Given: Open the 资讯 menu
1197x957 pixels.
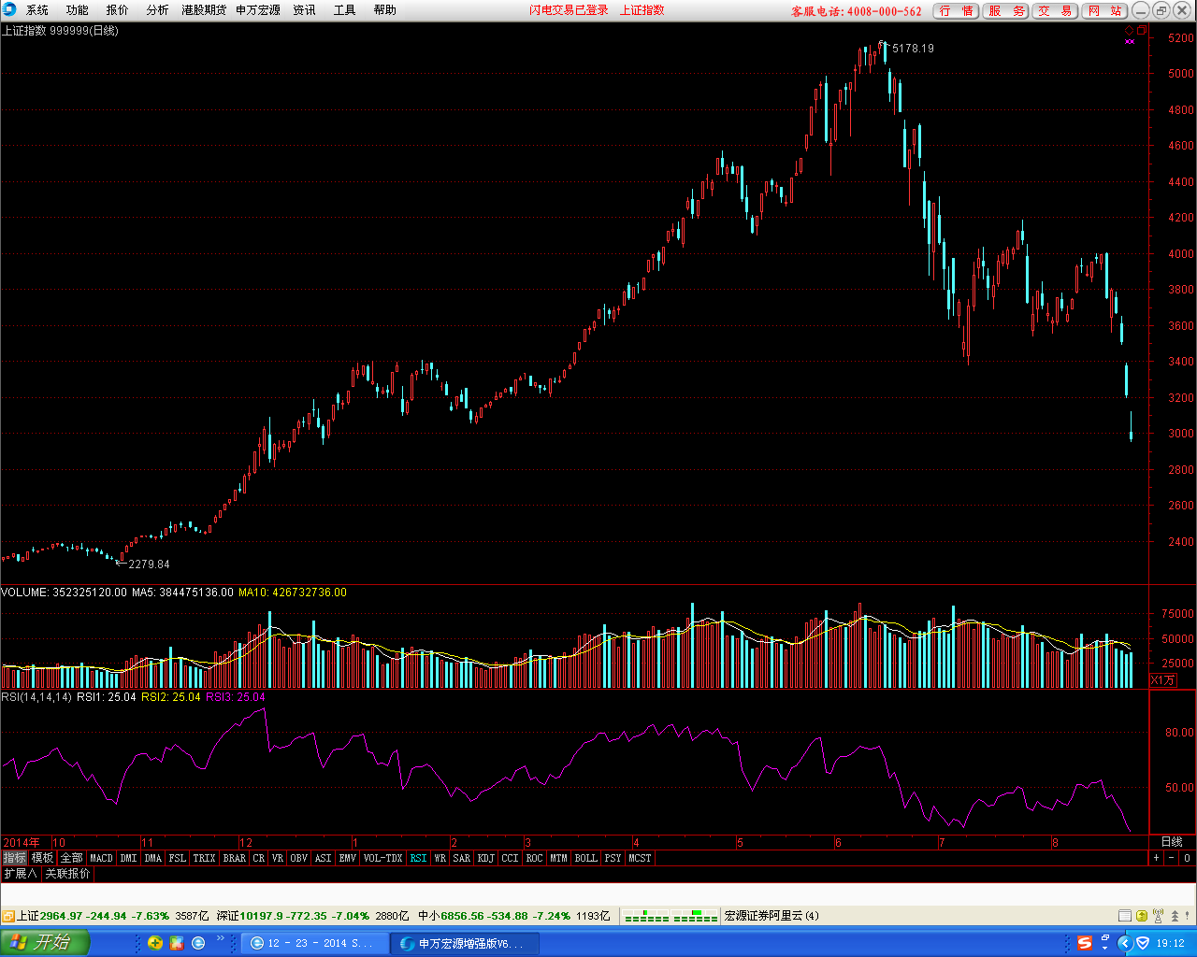Looking at the screenshot, I should [305, 10].
